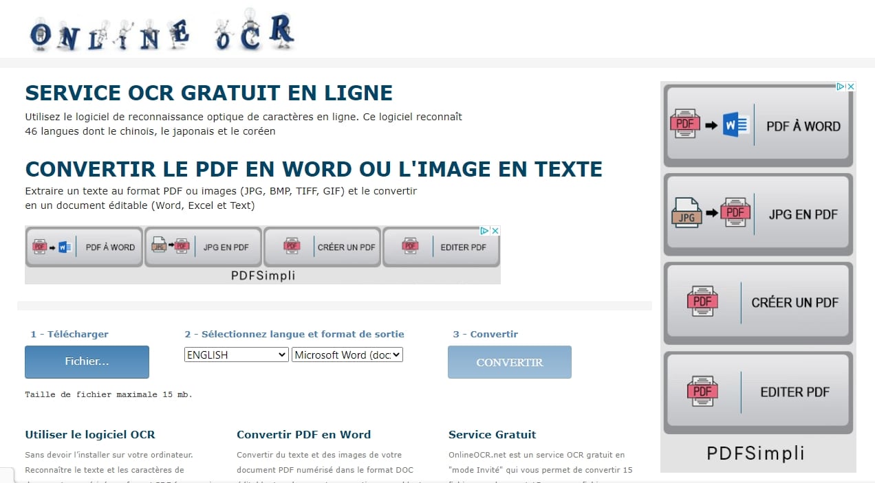875x483 pixels.
Task: Open the output format dropdown
Action: click(x=347, y=355)
